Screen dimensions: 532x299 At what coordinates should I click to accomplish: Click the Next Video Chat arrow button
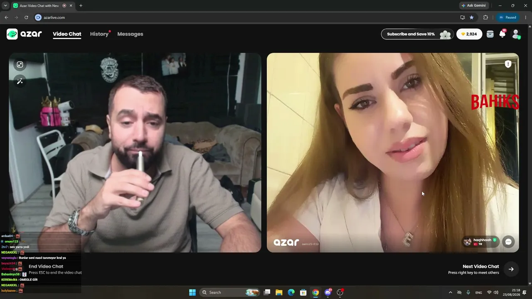[511, 269]
